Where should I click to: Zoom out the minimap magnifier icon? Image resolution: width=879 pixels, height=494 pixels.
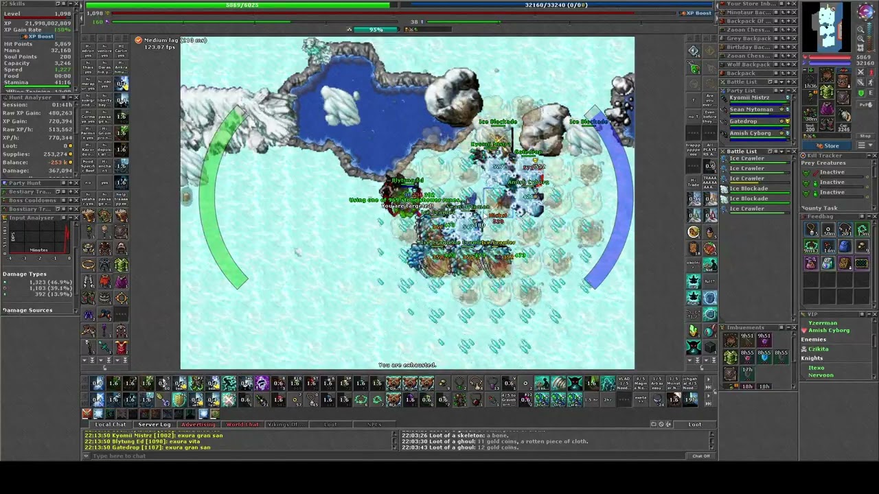coord(860,30)
